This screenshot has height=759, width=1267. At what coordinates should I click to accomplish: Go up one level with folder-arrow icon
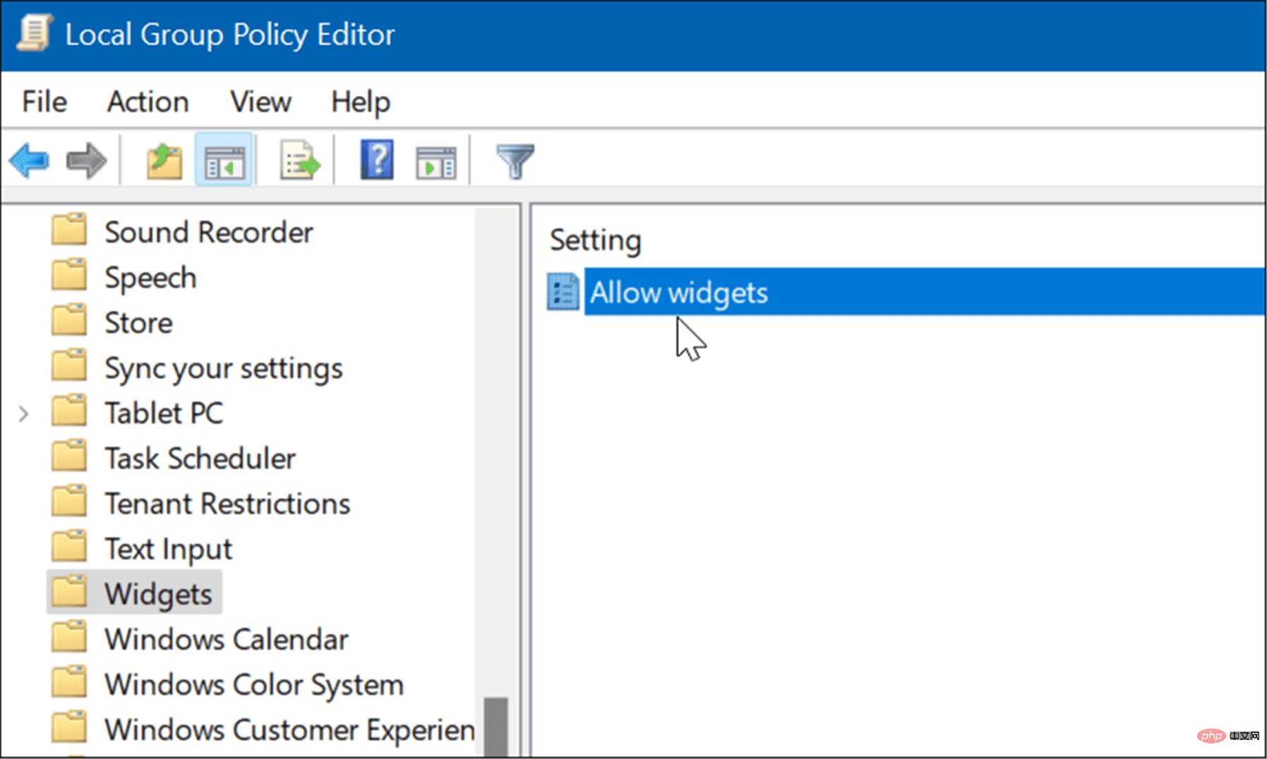164,161
